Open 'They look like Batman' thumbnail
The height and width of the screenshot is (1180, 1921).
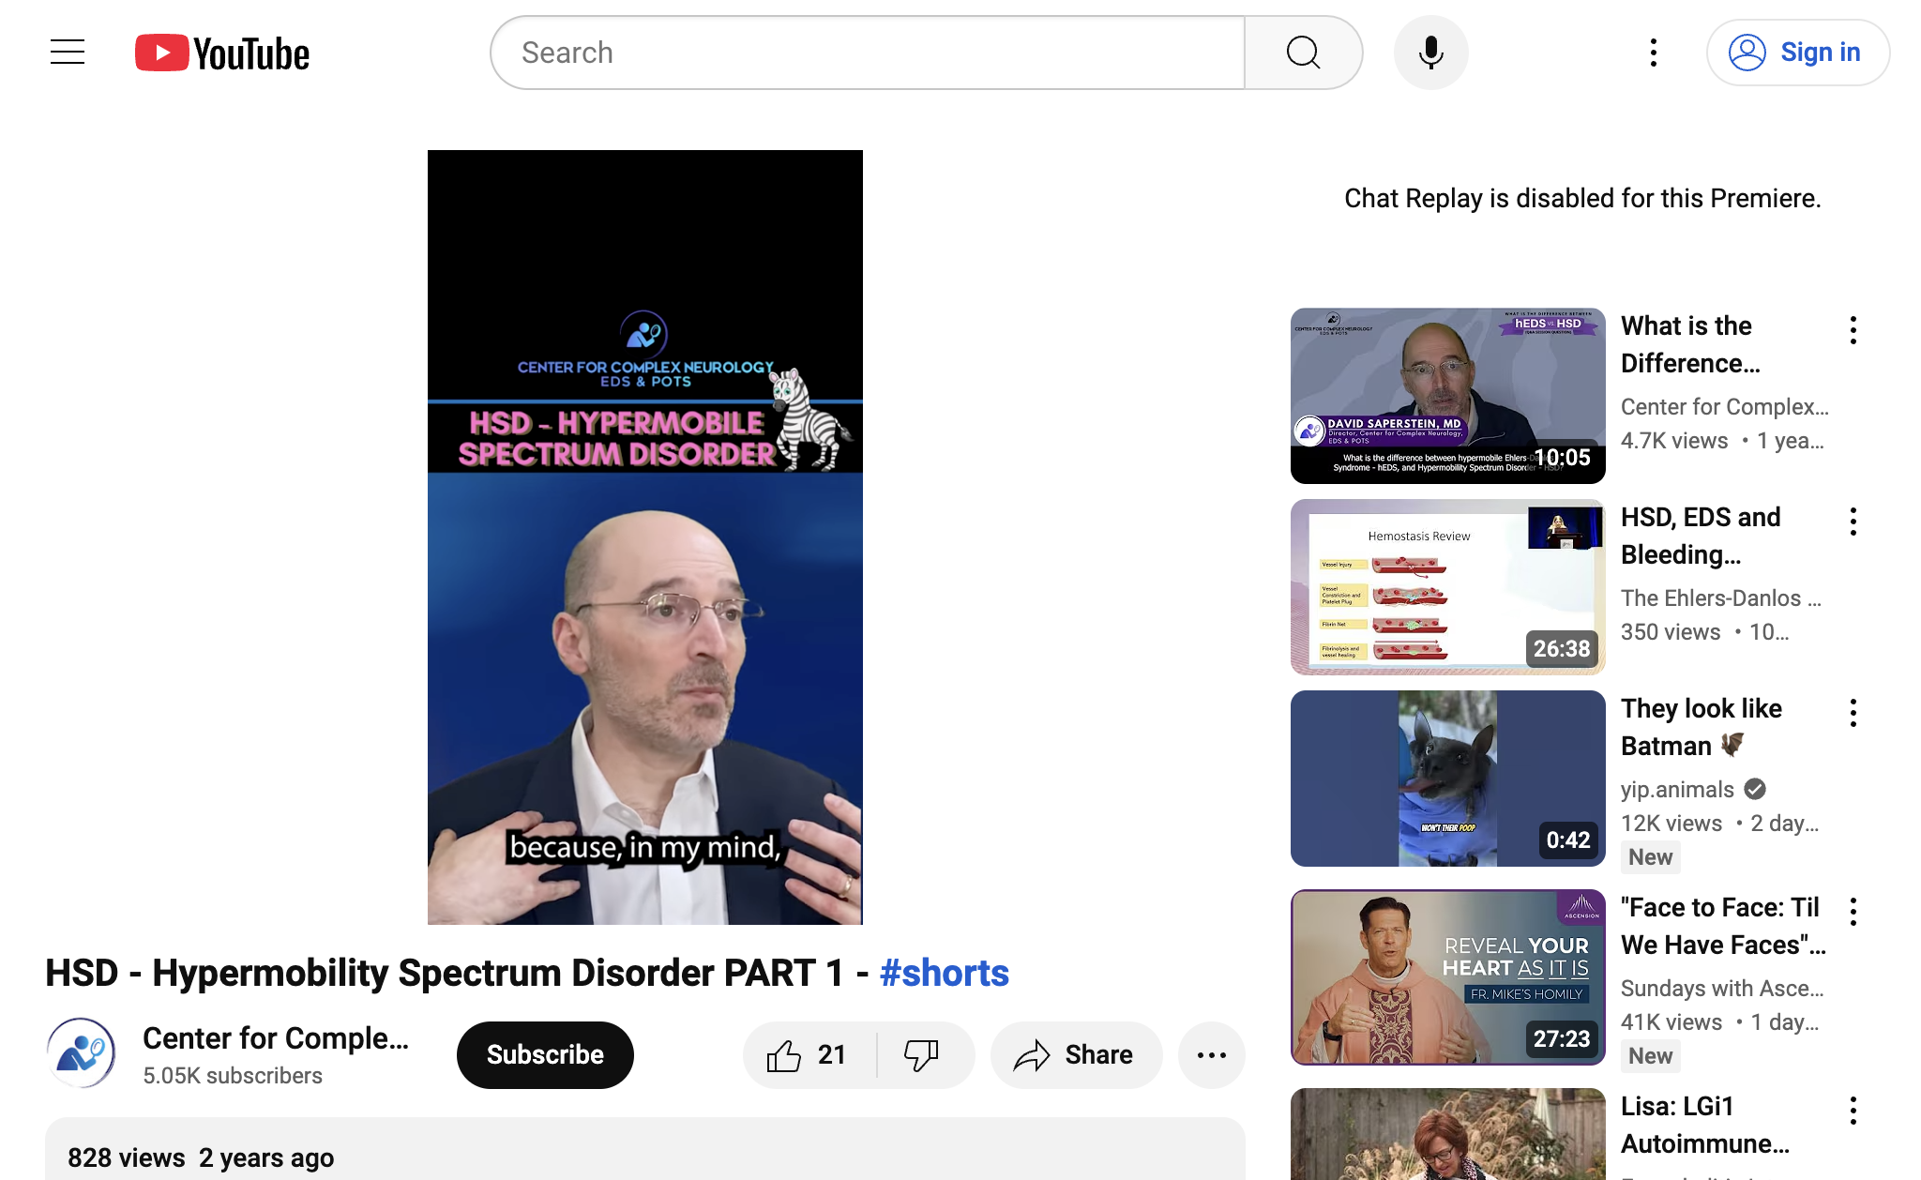(x=1448, y=779)
